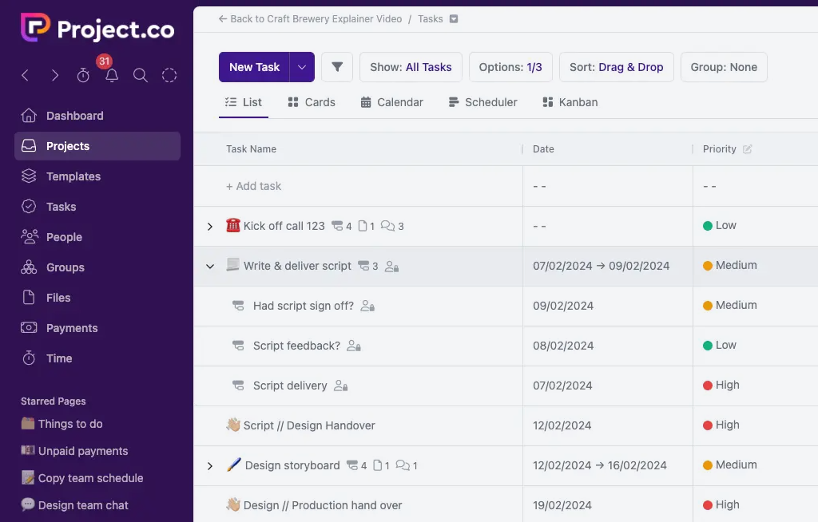Click the Date column header
The height and width of the screenshot is (522, 818).
click(543, 149)
